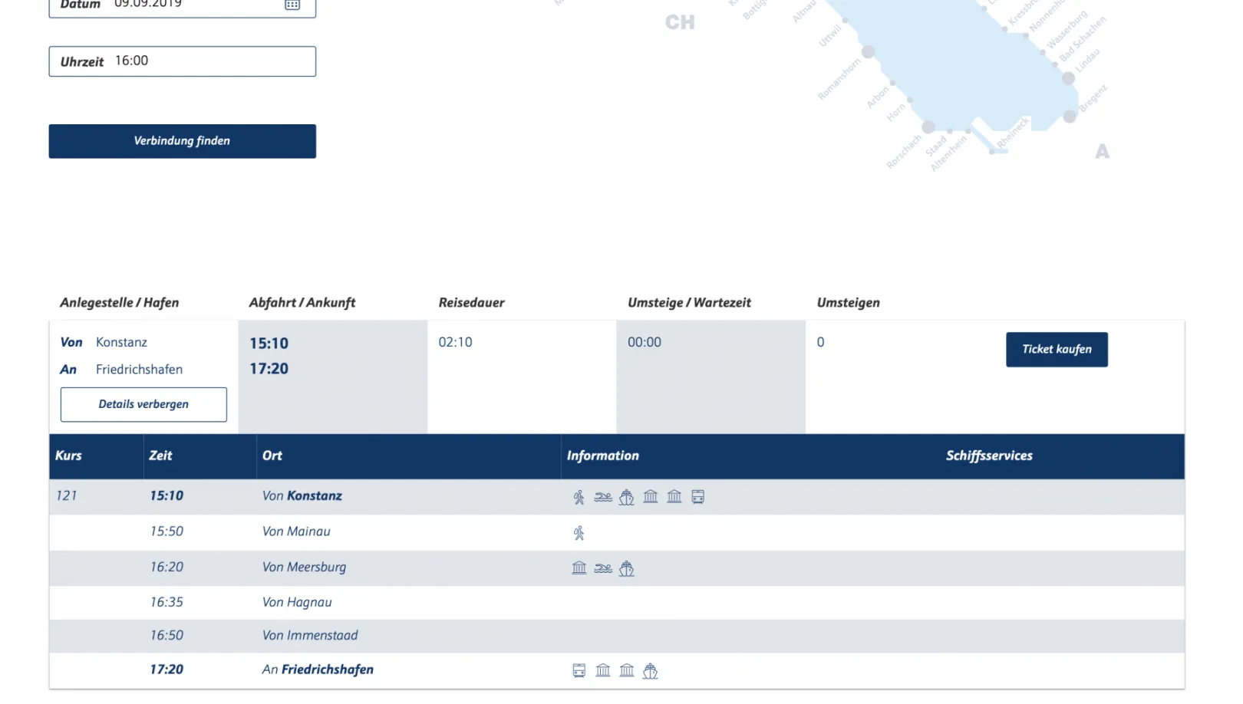1243x704 pixels.
Task: Select the Rorschach port dot on the map
Action: click(928, 127)
